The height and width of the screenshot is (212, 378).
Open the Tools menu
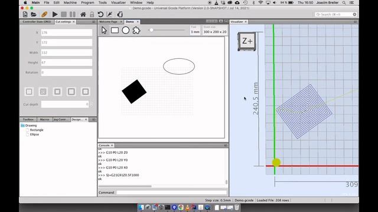point(102,2)
